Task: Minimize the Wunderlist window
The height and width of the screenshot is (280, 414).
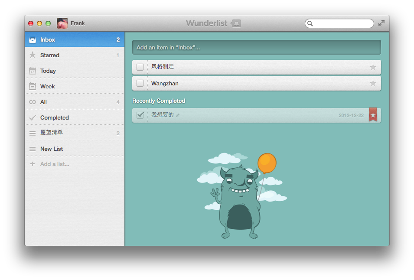Action: point(39,23)
